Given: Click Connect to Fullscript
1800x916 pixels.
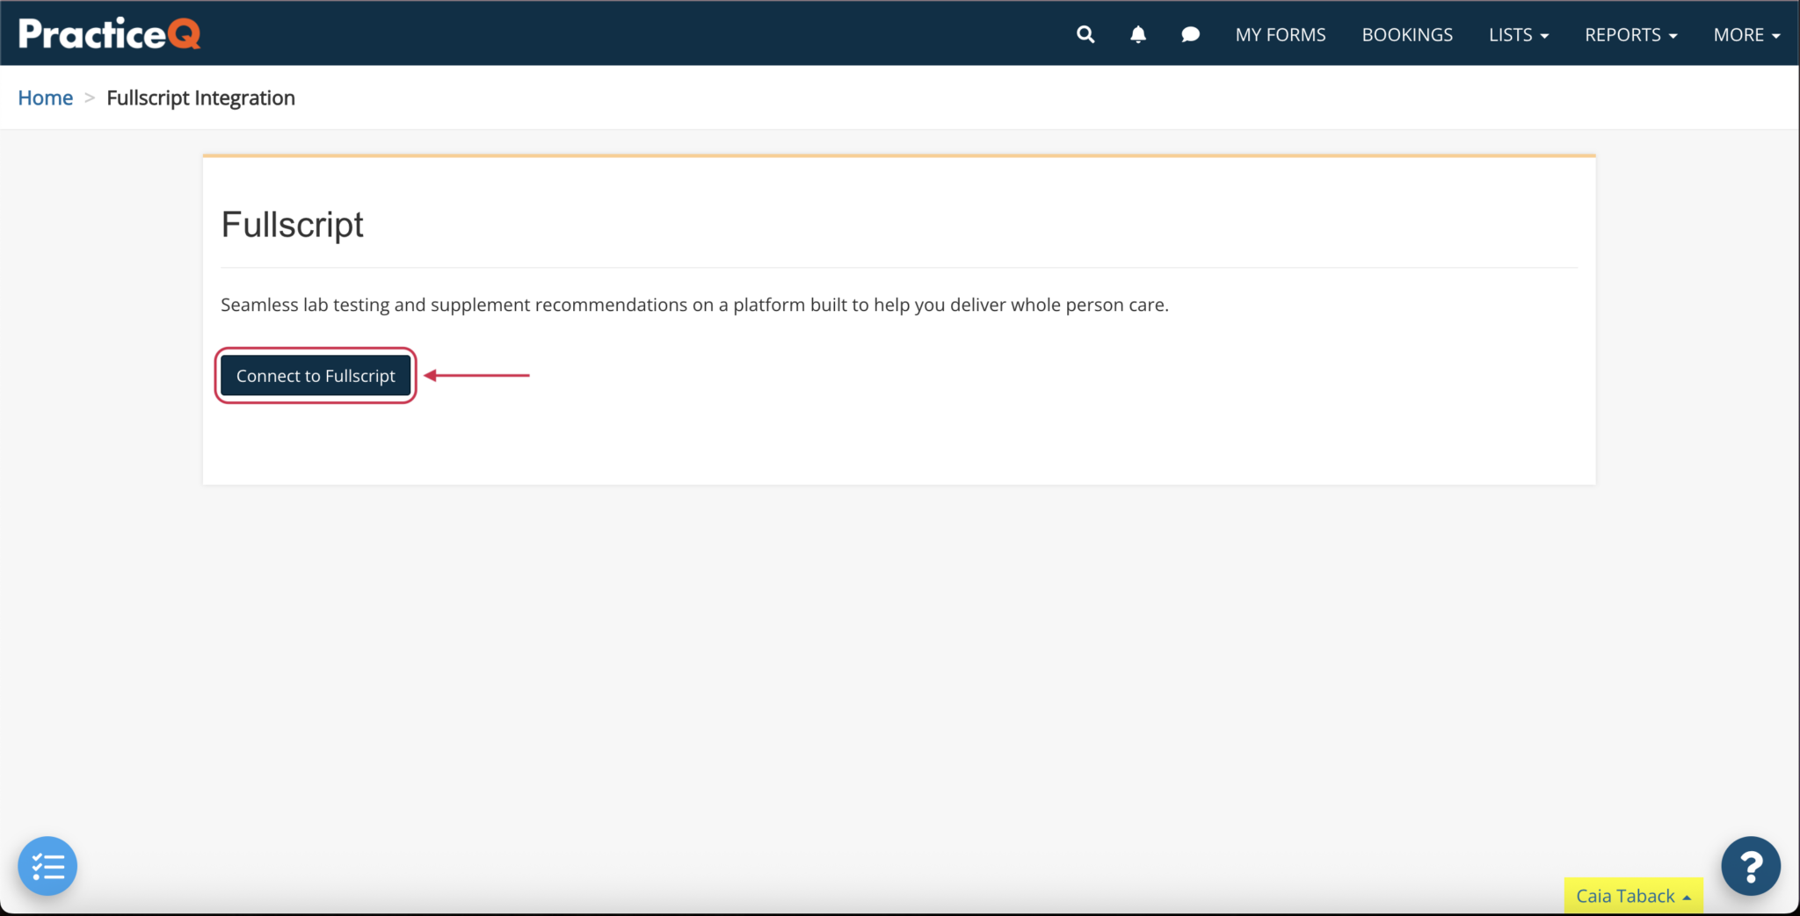Looking at the screenshot, I should pyautogui.click(x=315, y=375).
